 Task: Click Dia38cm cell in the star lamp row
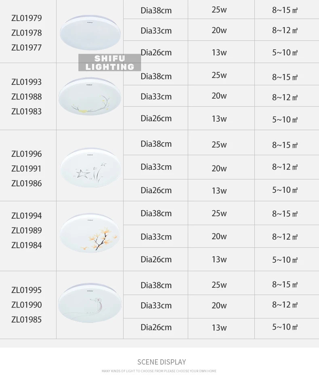[x=156, y=143]
